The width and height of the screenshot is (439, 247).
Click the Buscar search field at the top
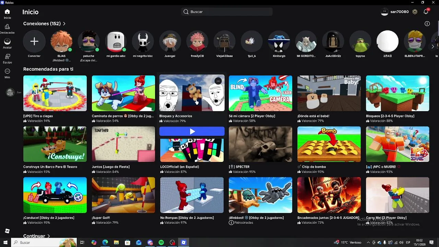pyautogui.click(x=227, y=12)
